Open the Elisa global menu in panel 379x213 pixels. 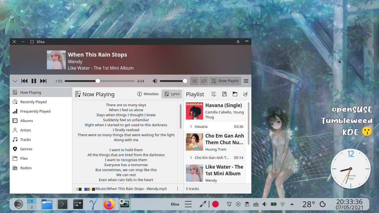coord(188,204)
